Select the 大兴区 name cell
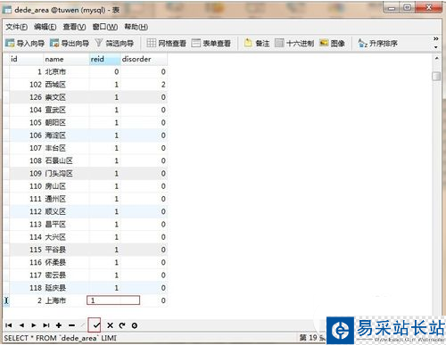This screenshot has width=446, height=345. (66, 237)
